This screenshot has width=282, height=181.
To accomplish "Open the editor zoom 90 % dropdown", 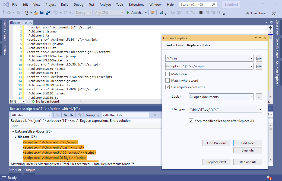I will [23, 101].
